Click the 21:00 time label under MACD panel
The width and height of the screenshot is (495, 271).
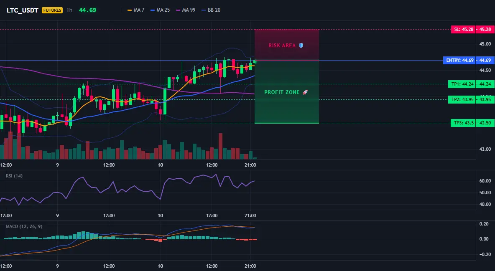coord(250,266)
